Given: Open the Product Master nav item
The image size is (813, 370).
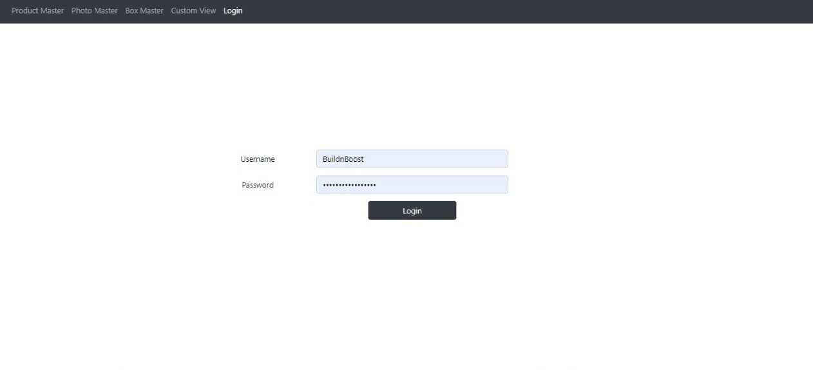Looking at the screenshot, I should [x=38, y=11].
